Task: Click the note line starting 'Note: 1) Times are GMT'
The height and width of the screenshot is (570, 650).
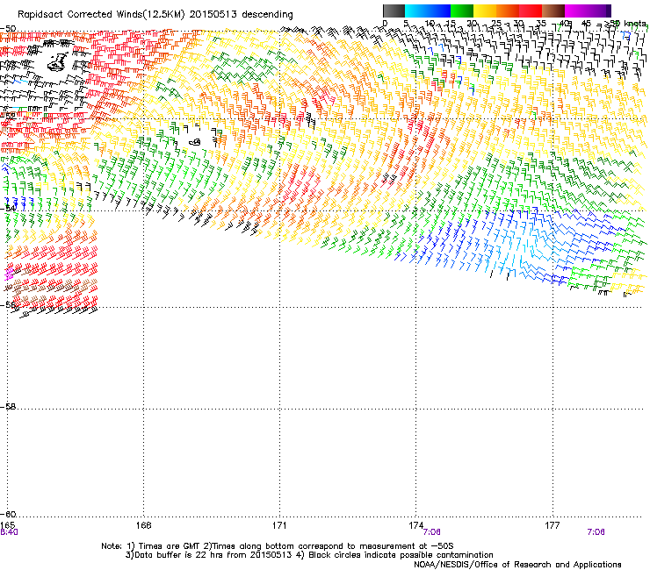Action: [278, 546]
